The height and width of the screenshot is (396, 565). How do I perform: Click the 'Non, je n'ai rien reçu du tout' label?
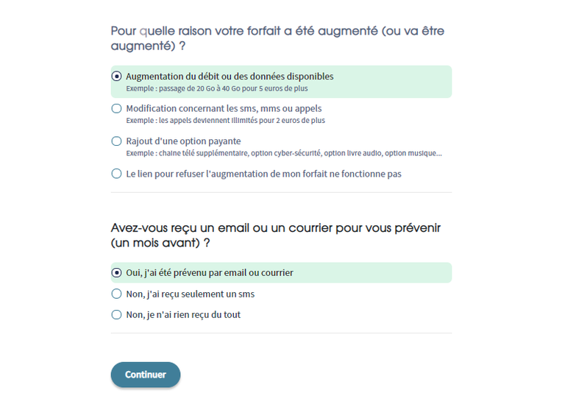tap(183, 315)
